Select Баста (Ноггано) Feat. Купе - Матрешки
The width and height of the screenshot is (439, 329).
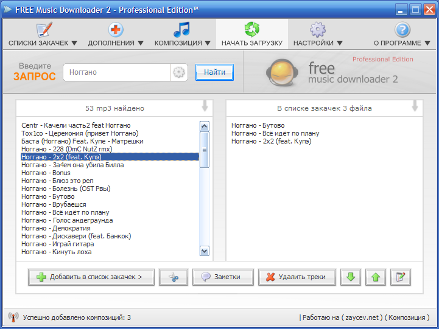coord(82,141)
